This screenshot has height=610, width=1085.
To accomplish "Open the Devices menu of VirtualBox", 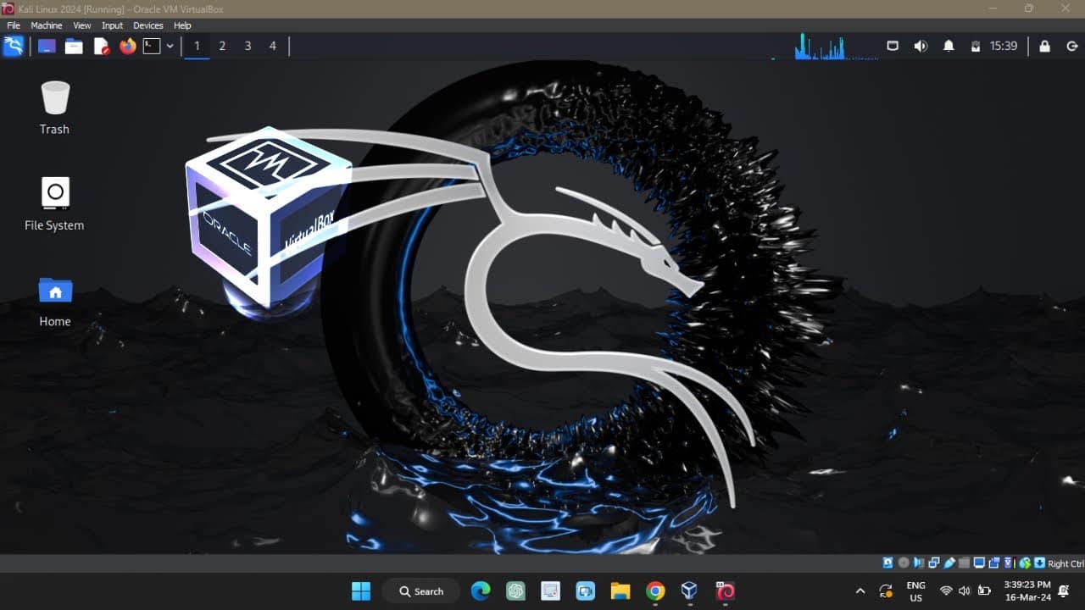I will click(x=147, y=25).
